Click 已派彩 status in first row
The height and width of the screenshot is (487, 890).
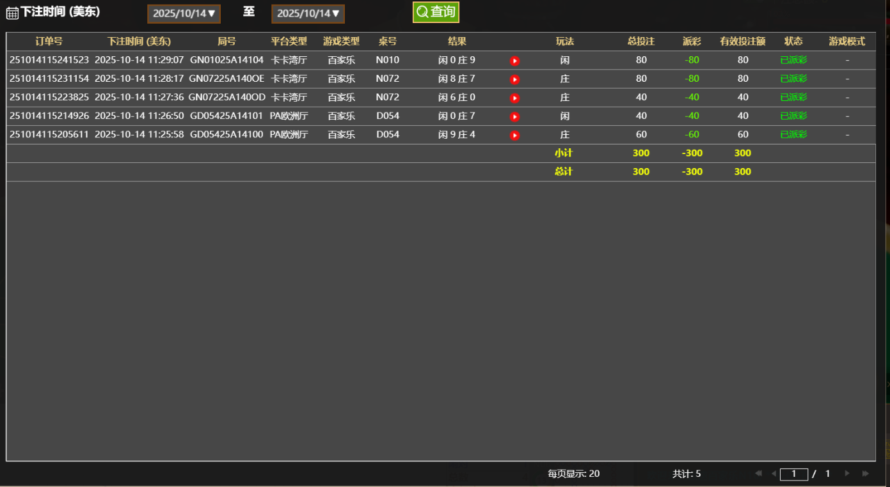pos(793,60)
